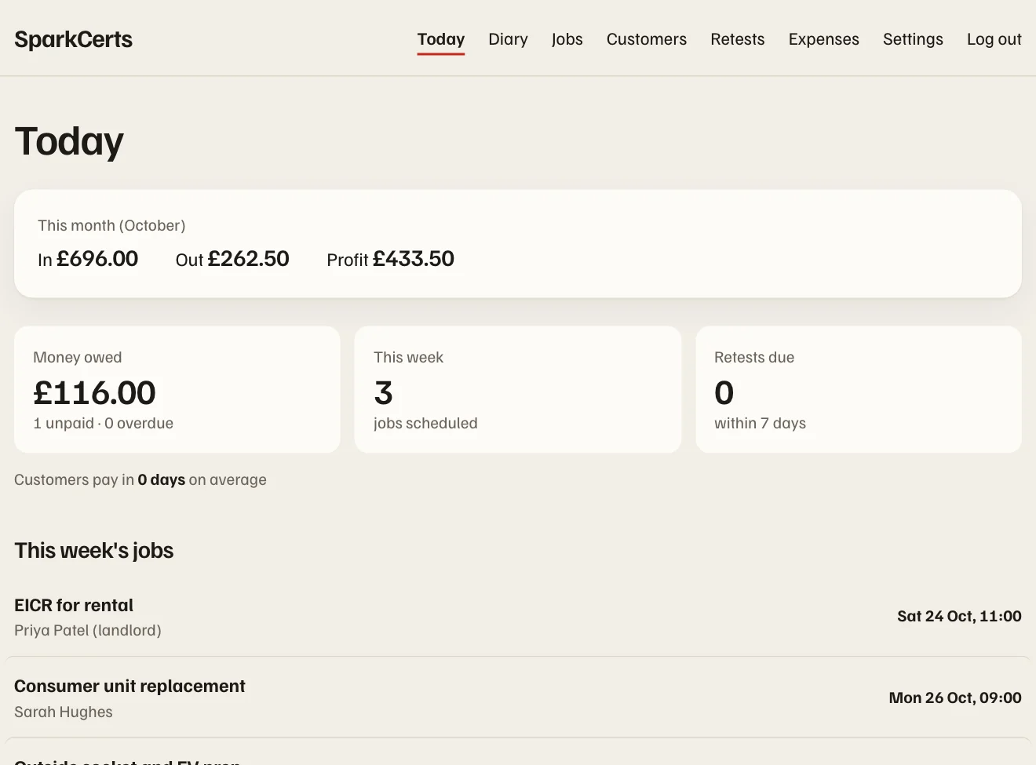Click the Out £262.50 figure
1036x765 pixels.
pos(232,259)
